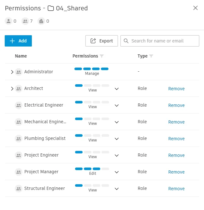Remove the Mechanical Engineer role
The height and width of the screenshot is (210, 204).
pos(176,122)
